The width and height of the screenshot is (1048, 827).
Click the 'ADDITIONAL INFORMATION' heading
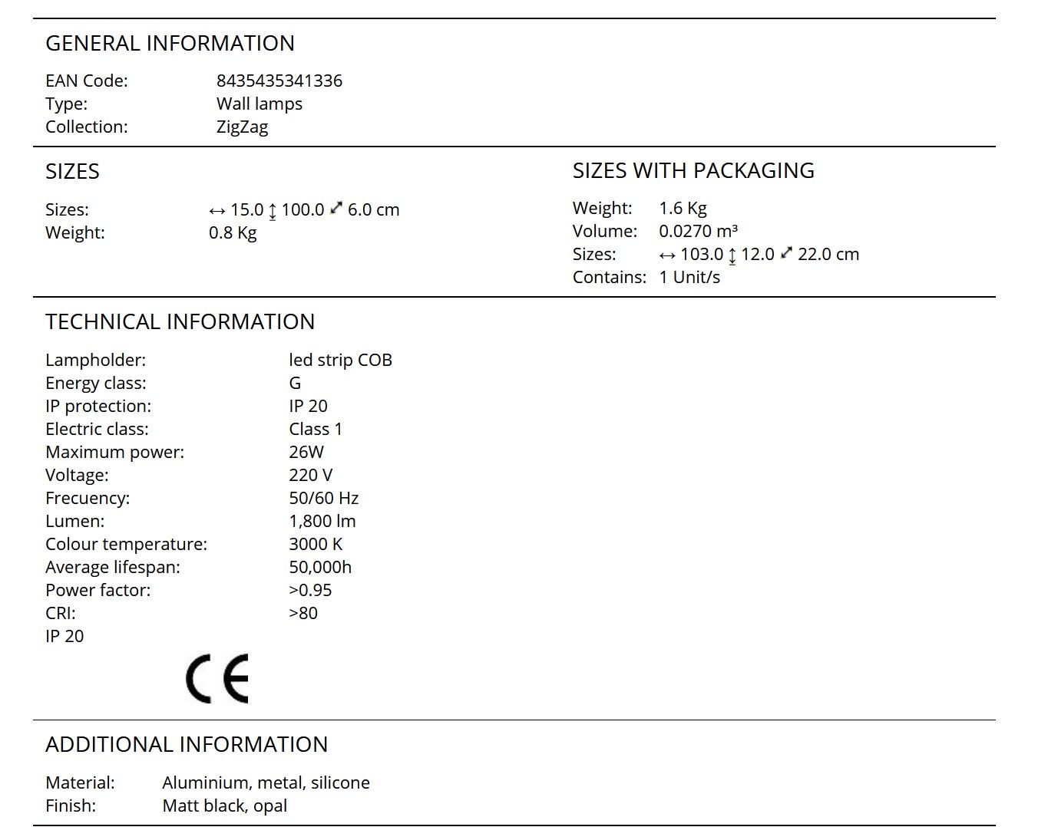click(x=187, y=744)
